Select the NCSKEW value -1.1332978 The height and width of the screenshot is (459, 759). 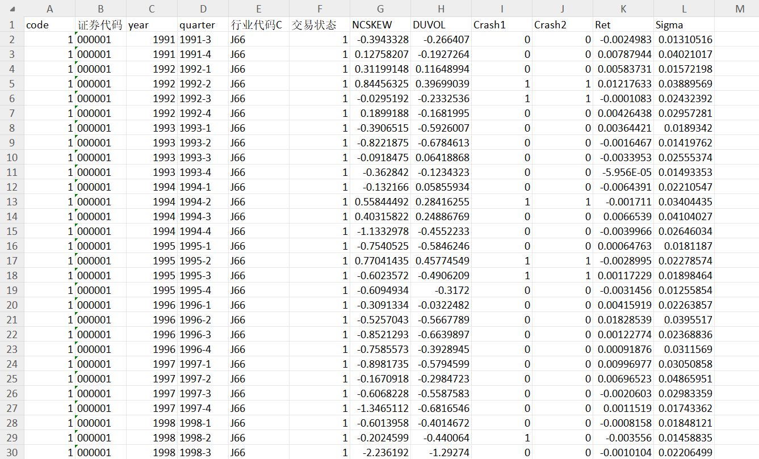pyautogui.click(x=380, y=231)
